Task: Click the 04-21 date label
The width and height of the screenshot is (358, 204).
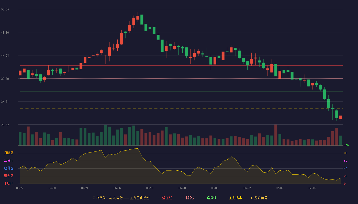Action: pyautogui.click(x=85, y=188)
